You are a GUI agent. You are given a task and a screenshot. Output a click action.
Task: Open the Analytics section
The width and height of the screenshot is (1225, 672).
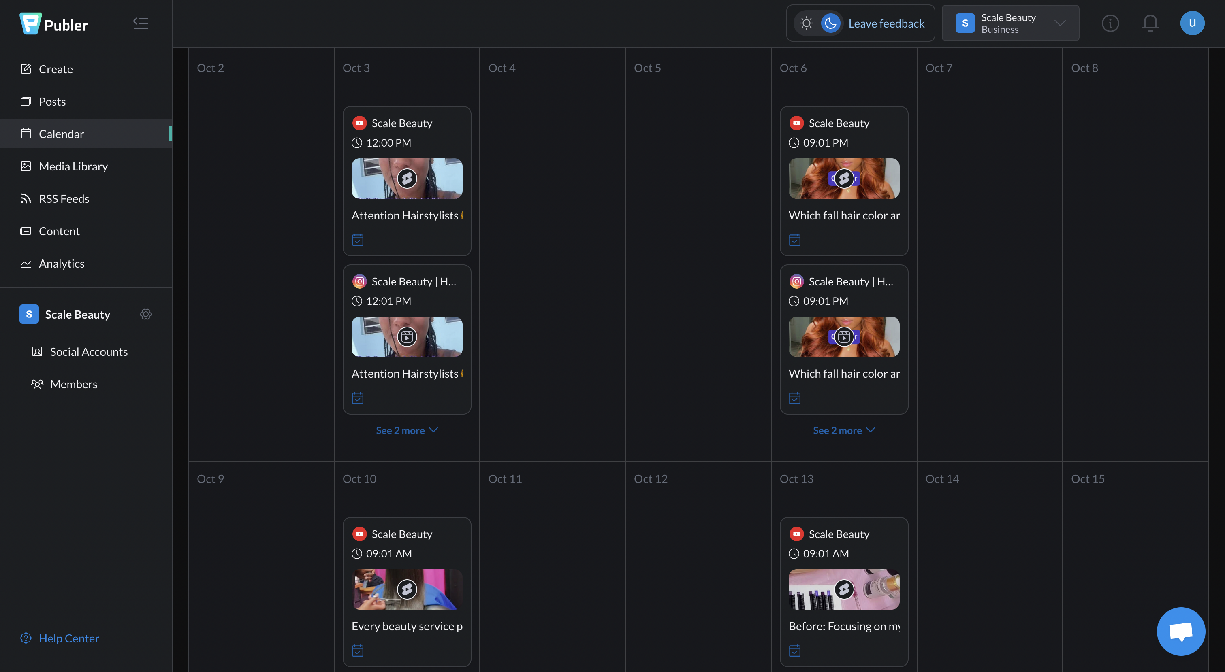[x=61, y=263]
